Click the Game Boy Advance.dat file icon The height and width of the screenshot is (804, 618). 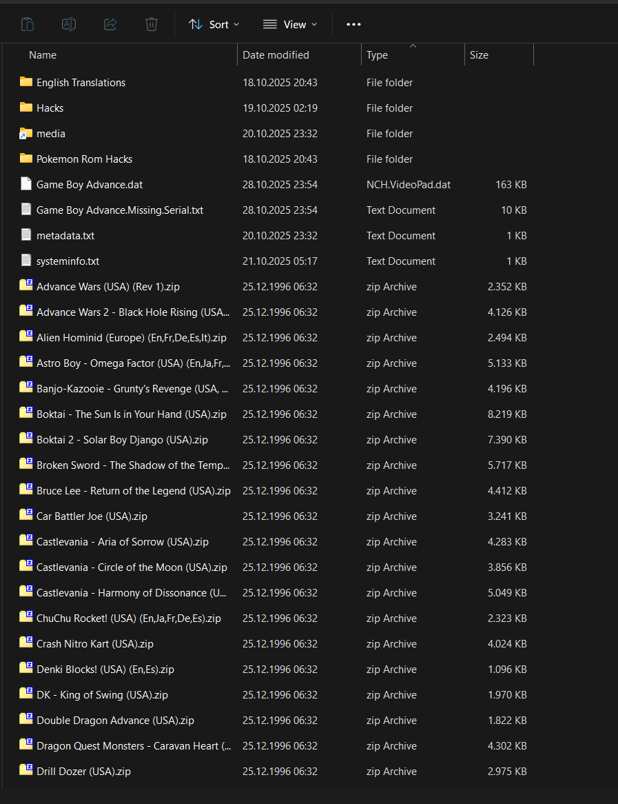coord(26,184)
